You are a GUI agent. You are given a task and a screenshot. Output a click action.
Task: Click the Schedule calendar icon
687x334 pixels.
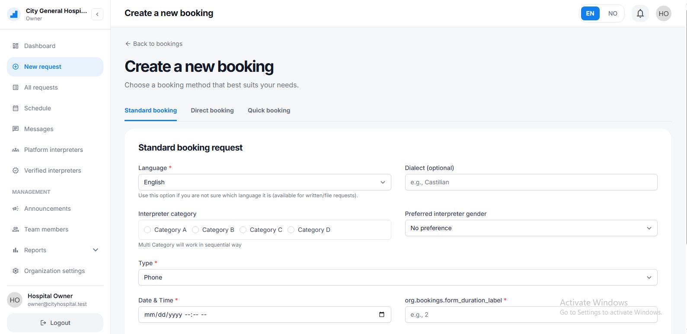16,108
